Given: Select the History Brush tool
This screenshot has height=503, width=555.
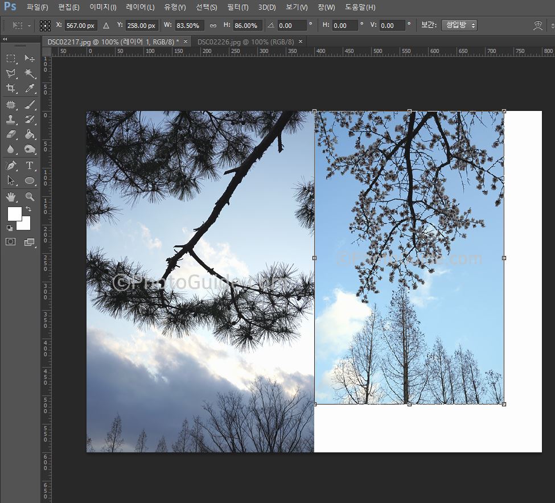Looking at the screenshot, I should point(30,119).
